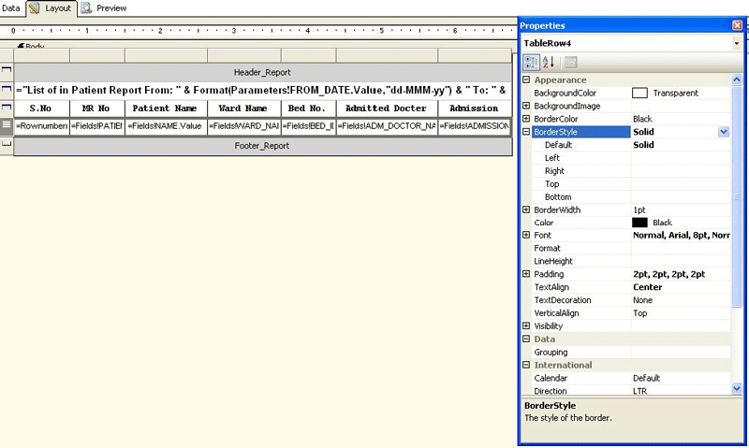Click the MR No column header cell
Image resolution: width=749 pixels, height=448 pixels.
click(97, 108)
